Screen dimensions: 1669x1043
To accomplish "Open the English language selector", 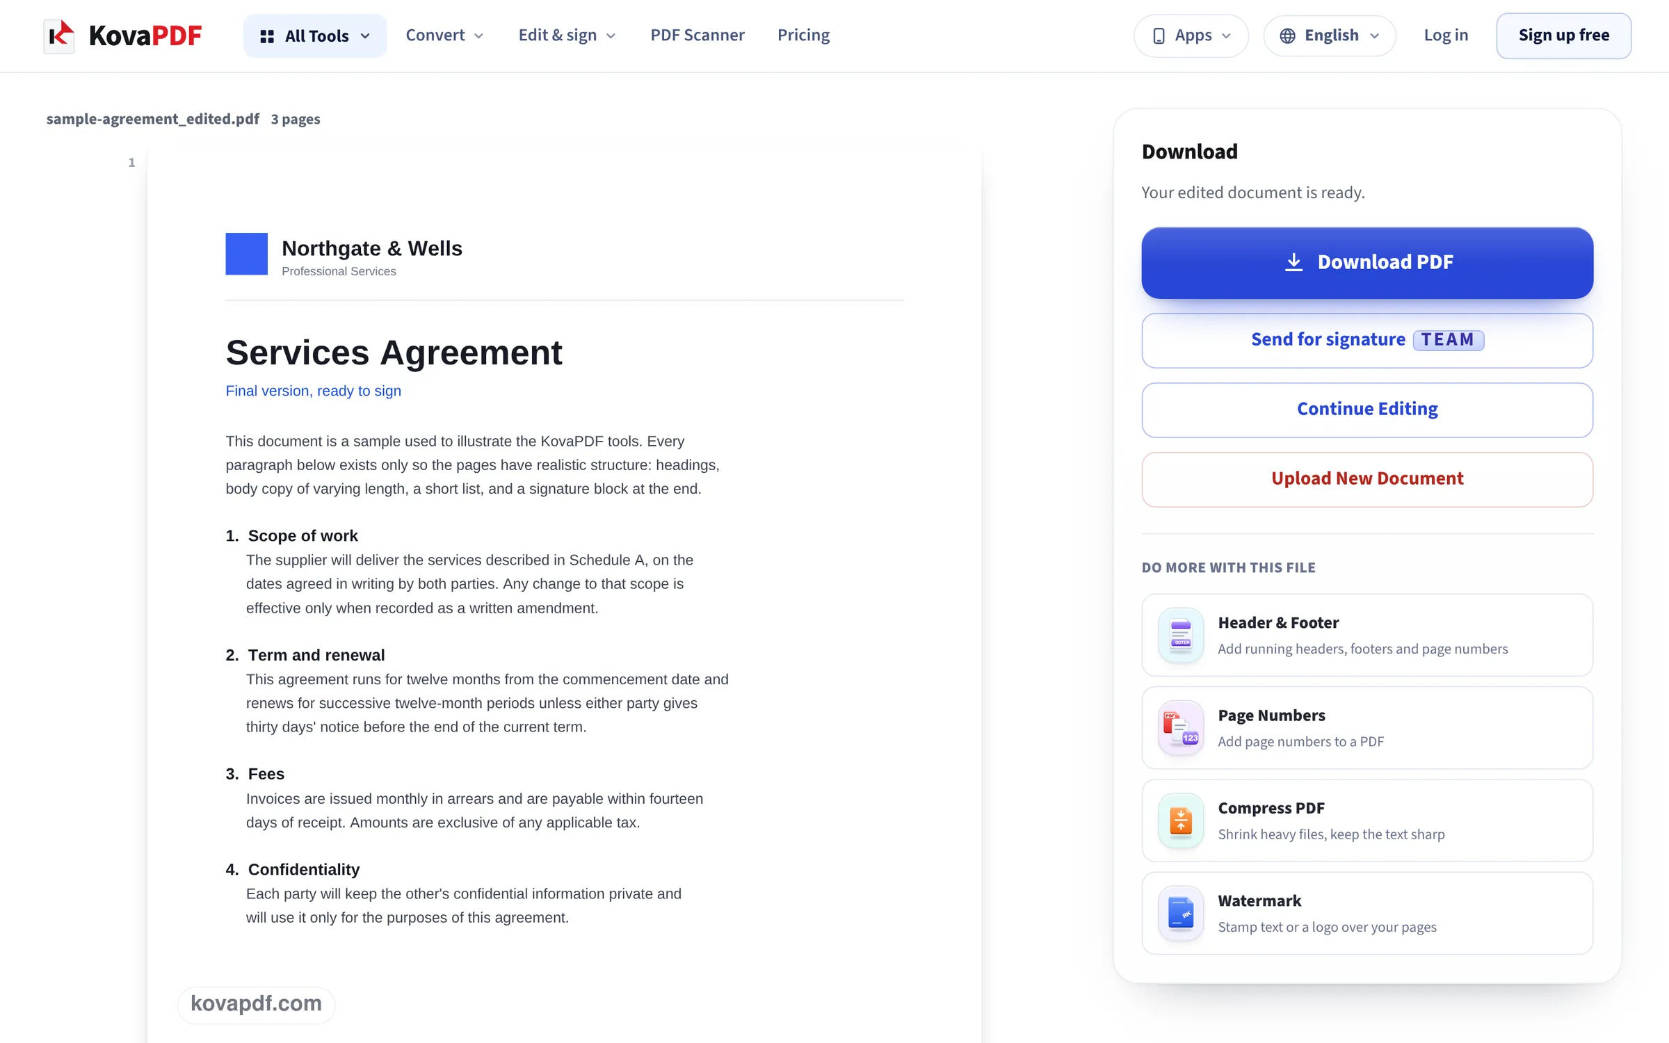I will [1329, 35].
